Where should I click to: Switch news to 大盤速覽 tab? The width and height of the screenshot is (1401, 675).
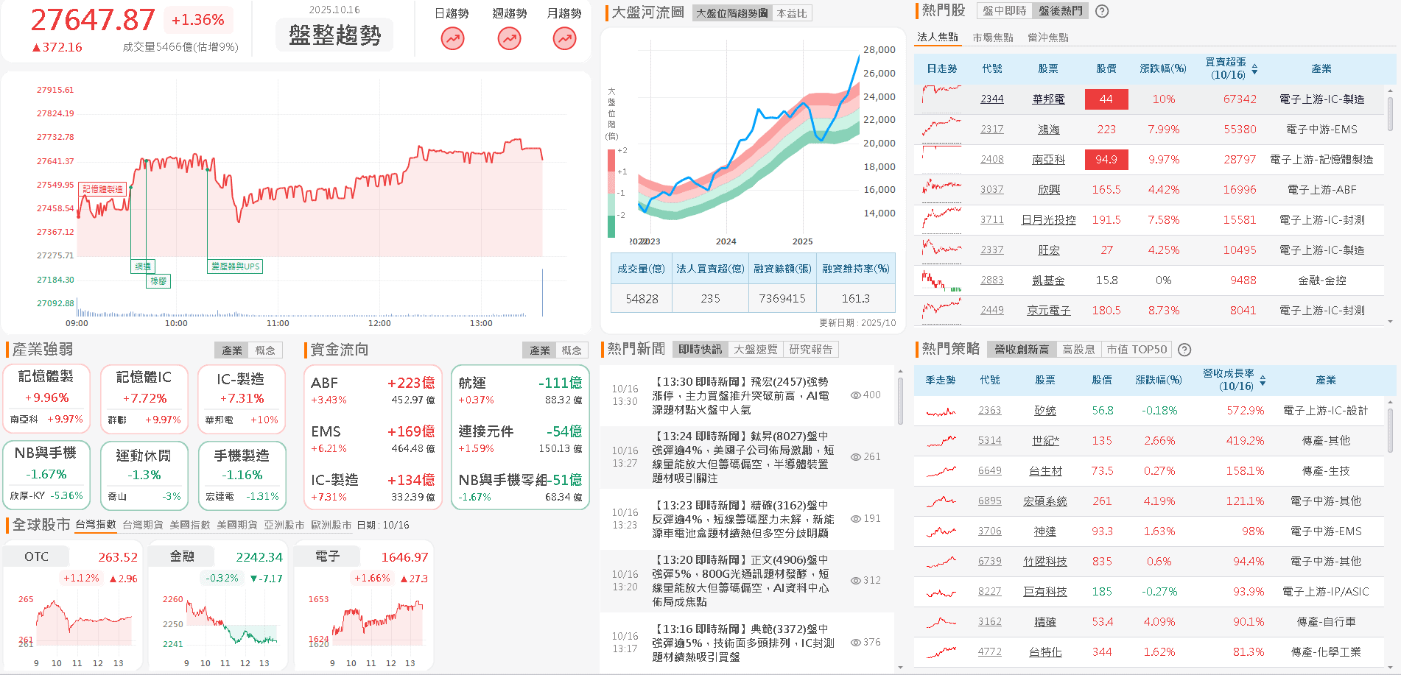click(756, 350)
